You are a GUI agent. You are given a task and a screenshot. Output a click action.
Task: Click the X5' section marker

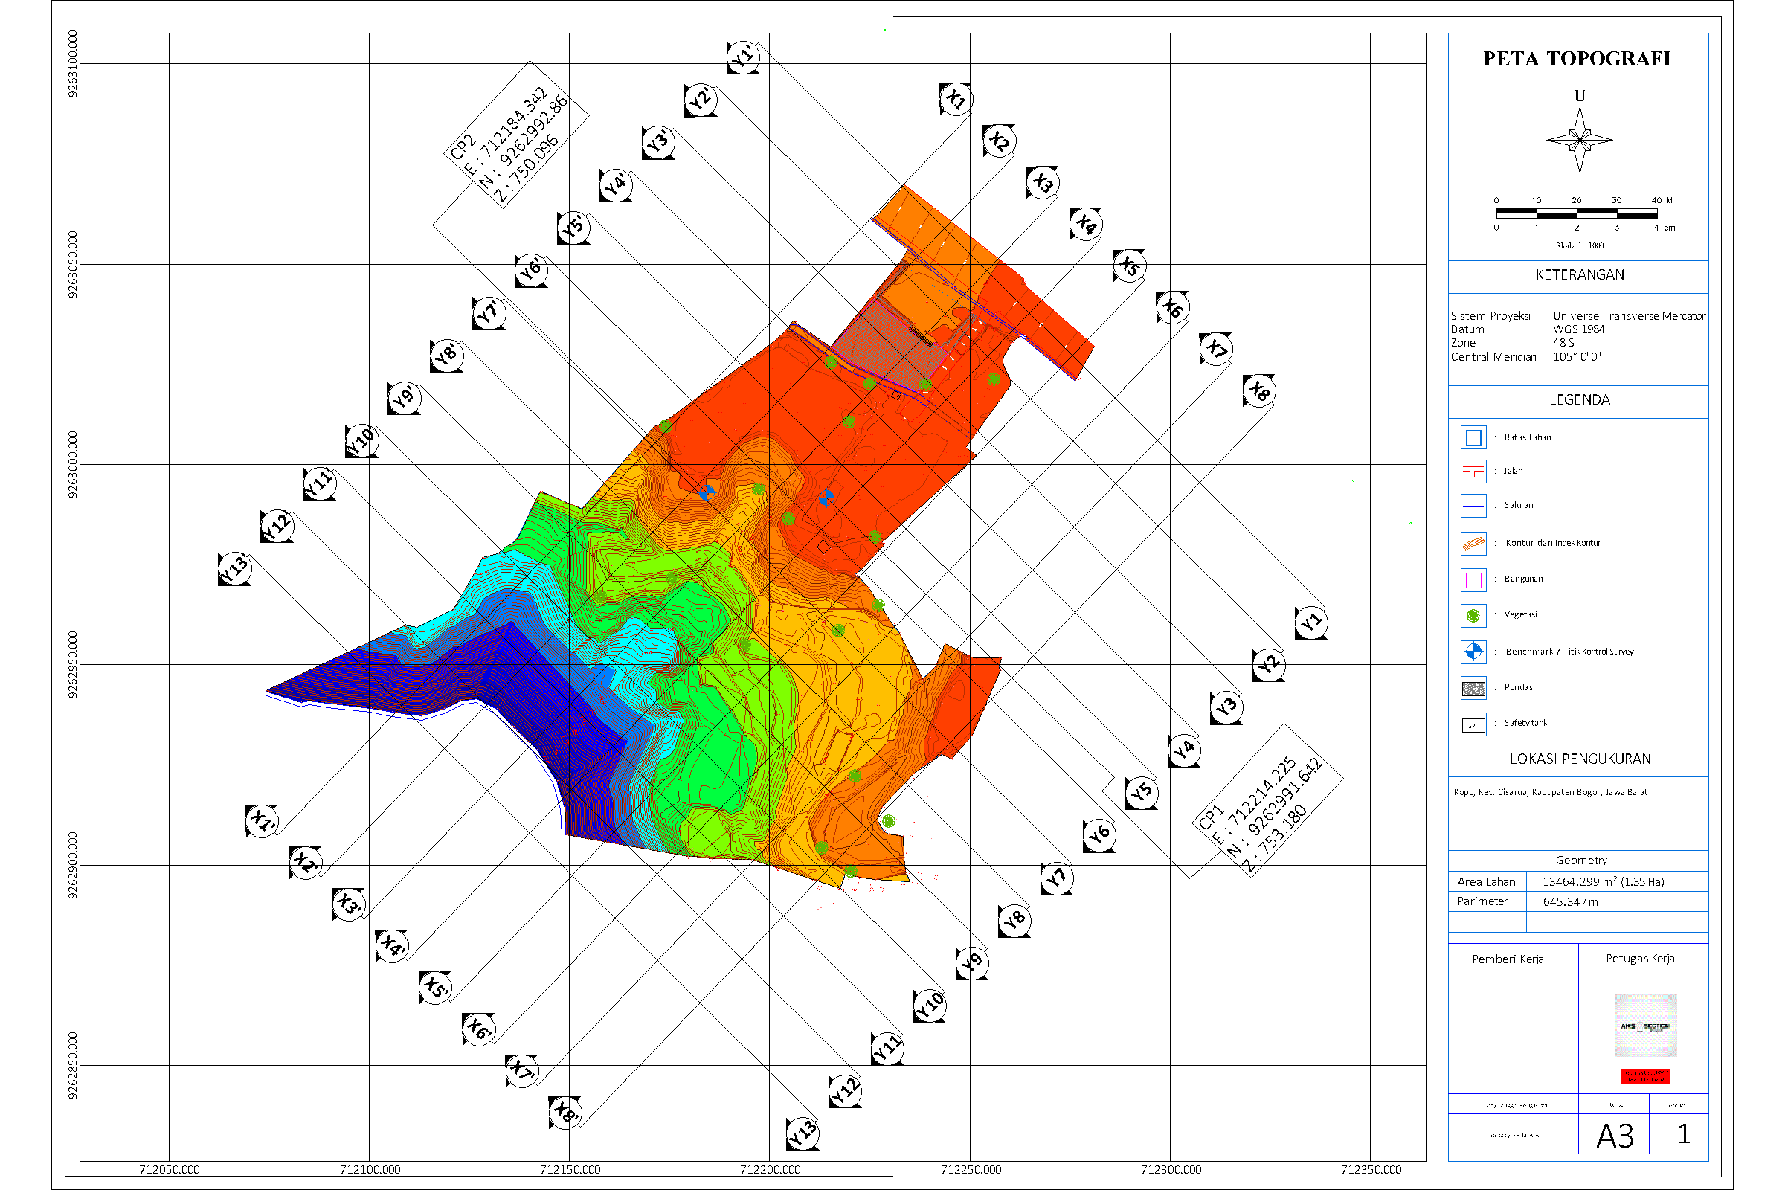(436, 988)
